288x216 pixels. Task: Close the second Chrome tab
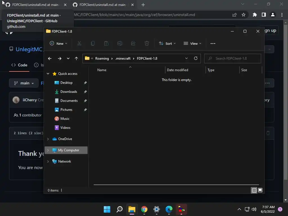point(132,5)
